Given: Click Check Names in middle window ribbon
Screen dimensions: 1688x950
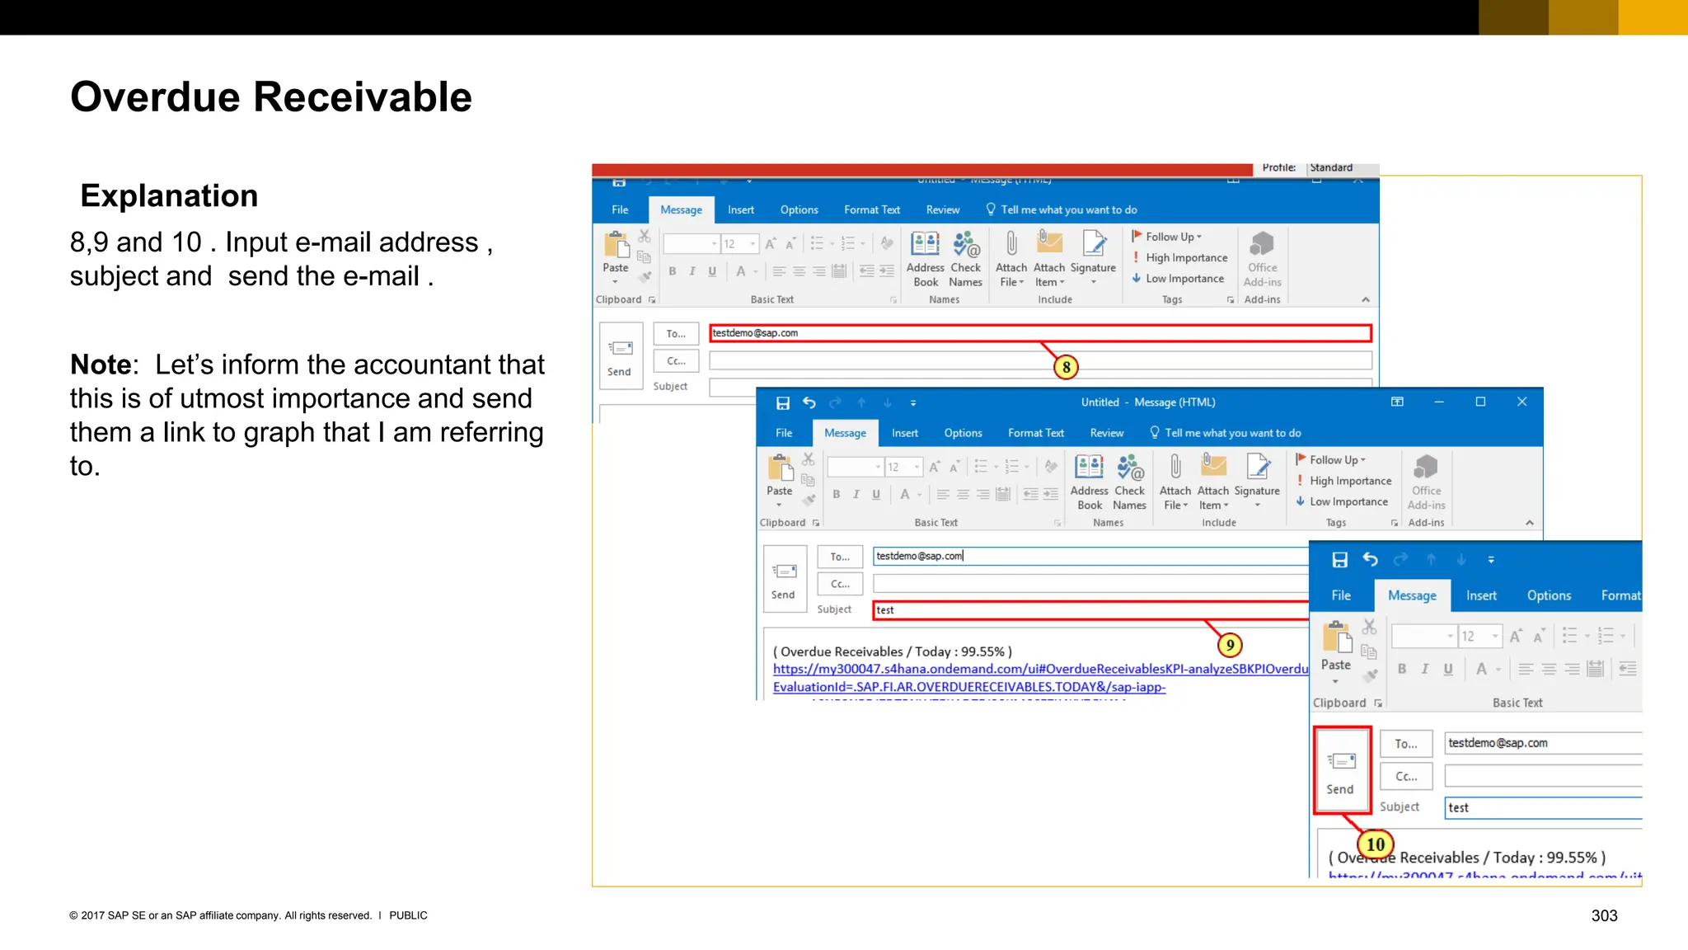Looking at the screenshot, I should click(x=1129, y=482).
